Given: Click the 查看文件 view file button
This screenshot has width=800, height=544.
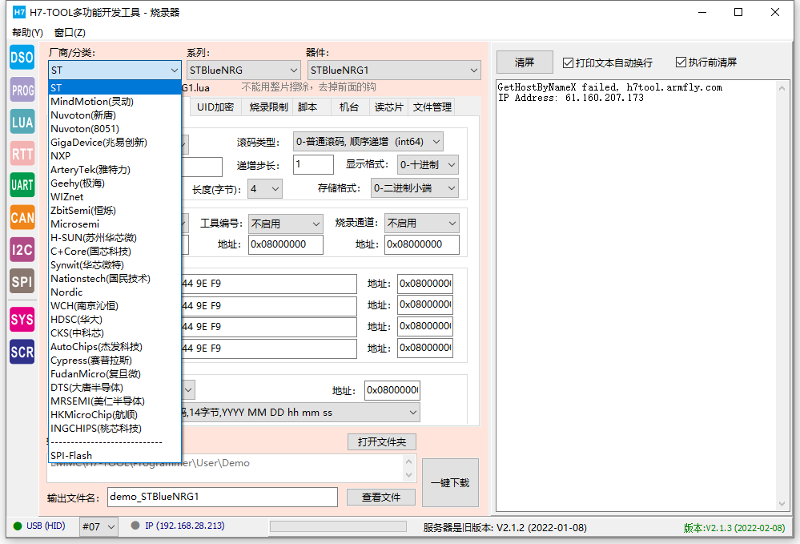Looking at the screenshot, I should point(381,497).
